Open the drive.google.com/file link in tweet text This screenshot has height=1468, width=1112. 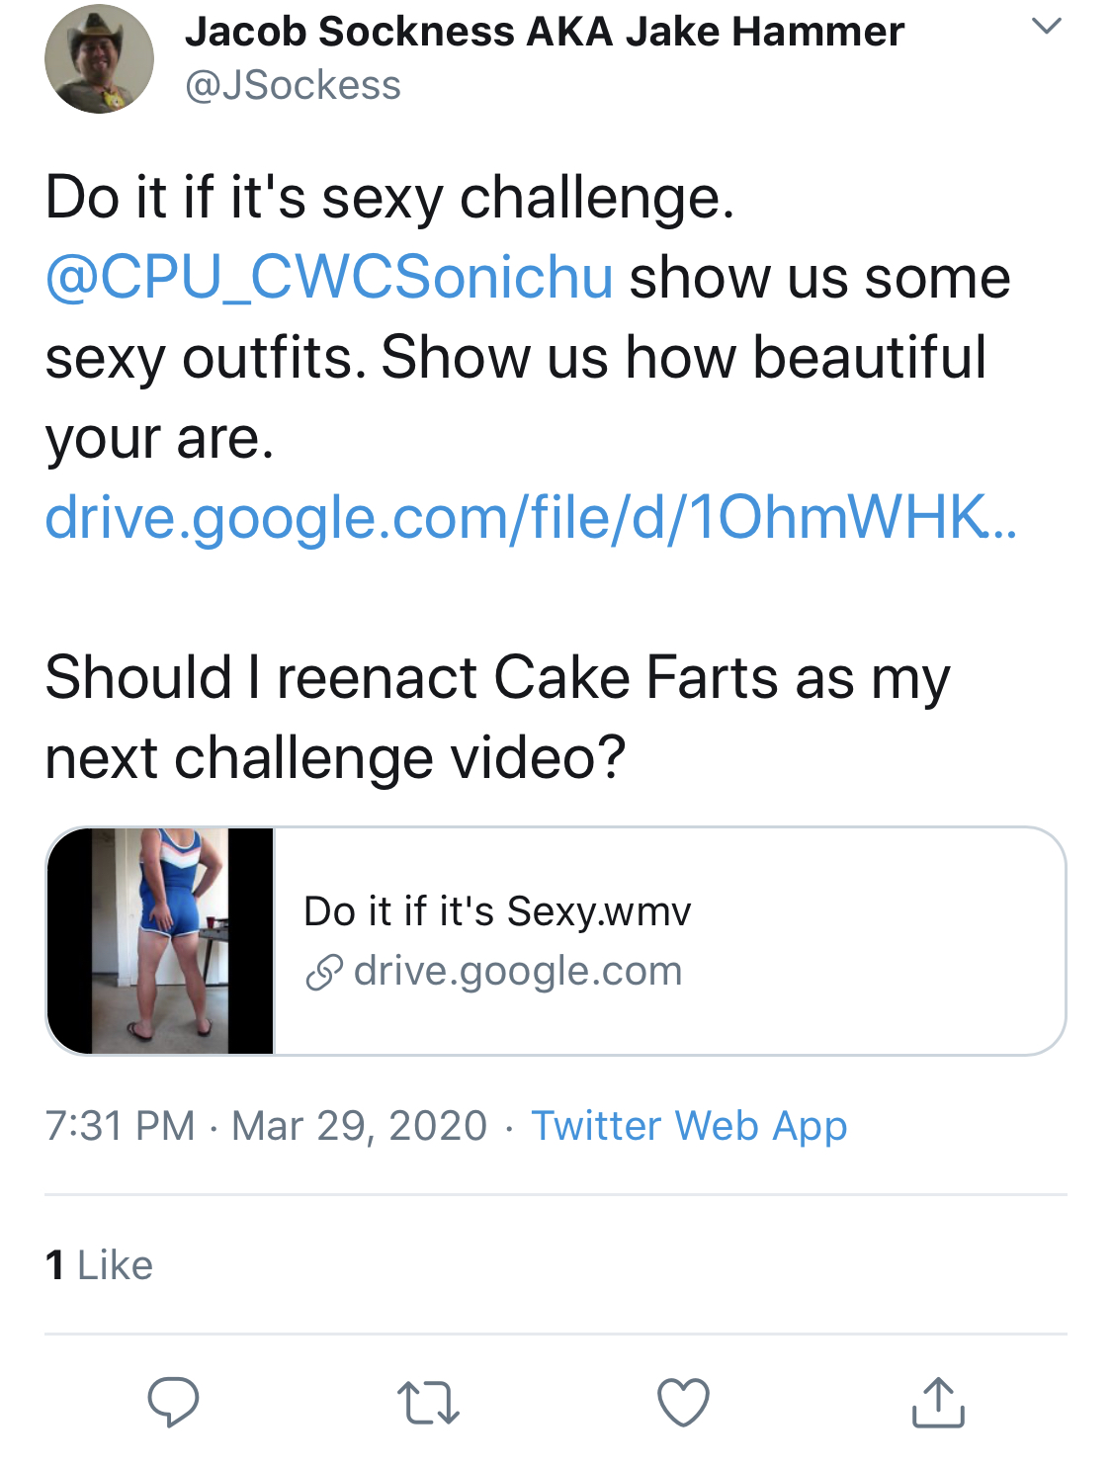pos(531,517)
